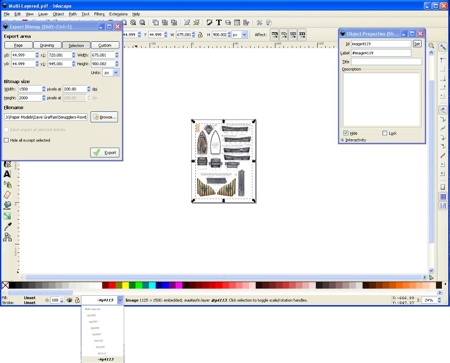
Task: Select the Paint Bucket fill tool
Action: click(7, 205)
